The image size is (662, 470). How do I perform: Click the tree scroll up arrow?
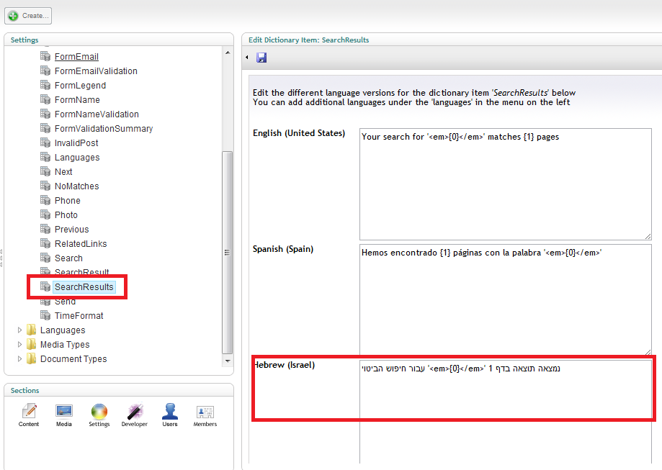228,53
